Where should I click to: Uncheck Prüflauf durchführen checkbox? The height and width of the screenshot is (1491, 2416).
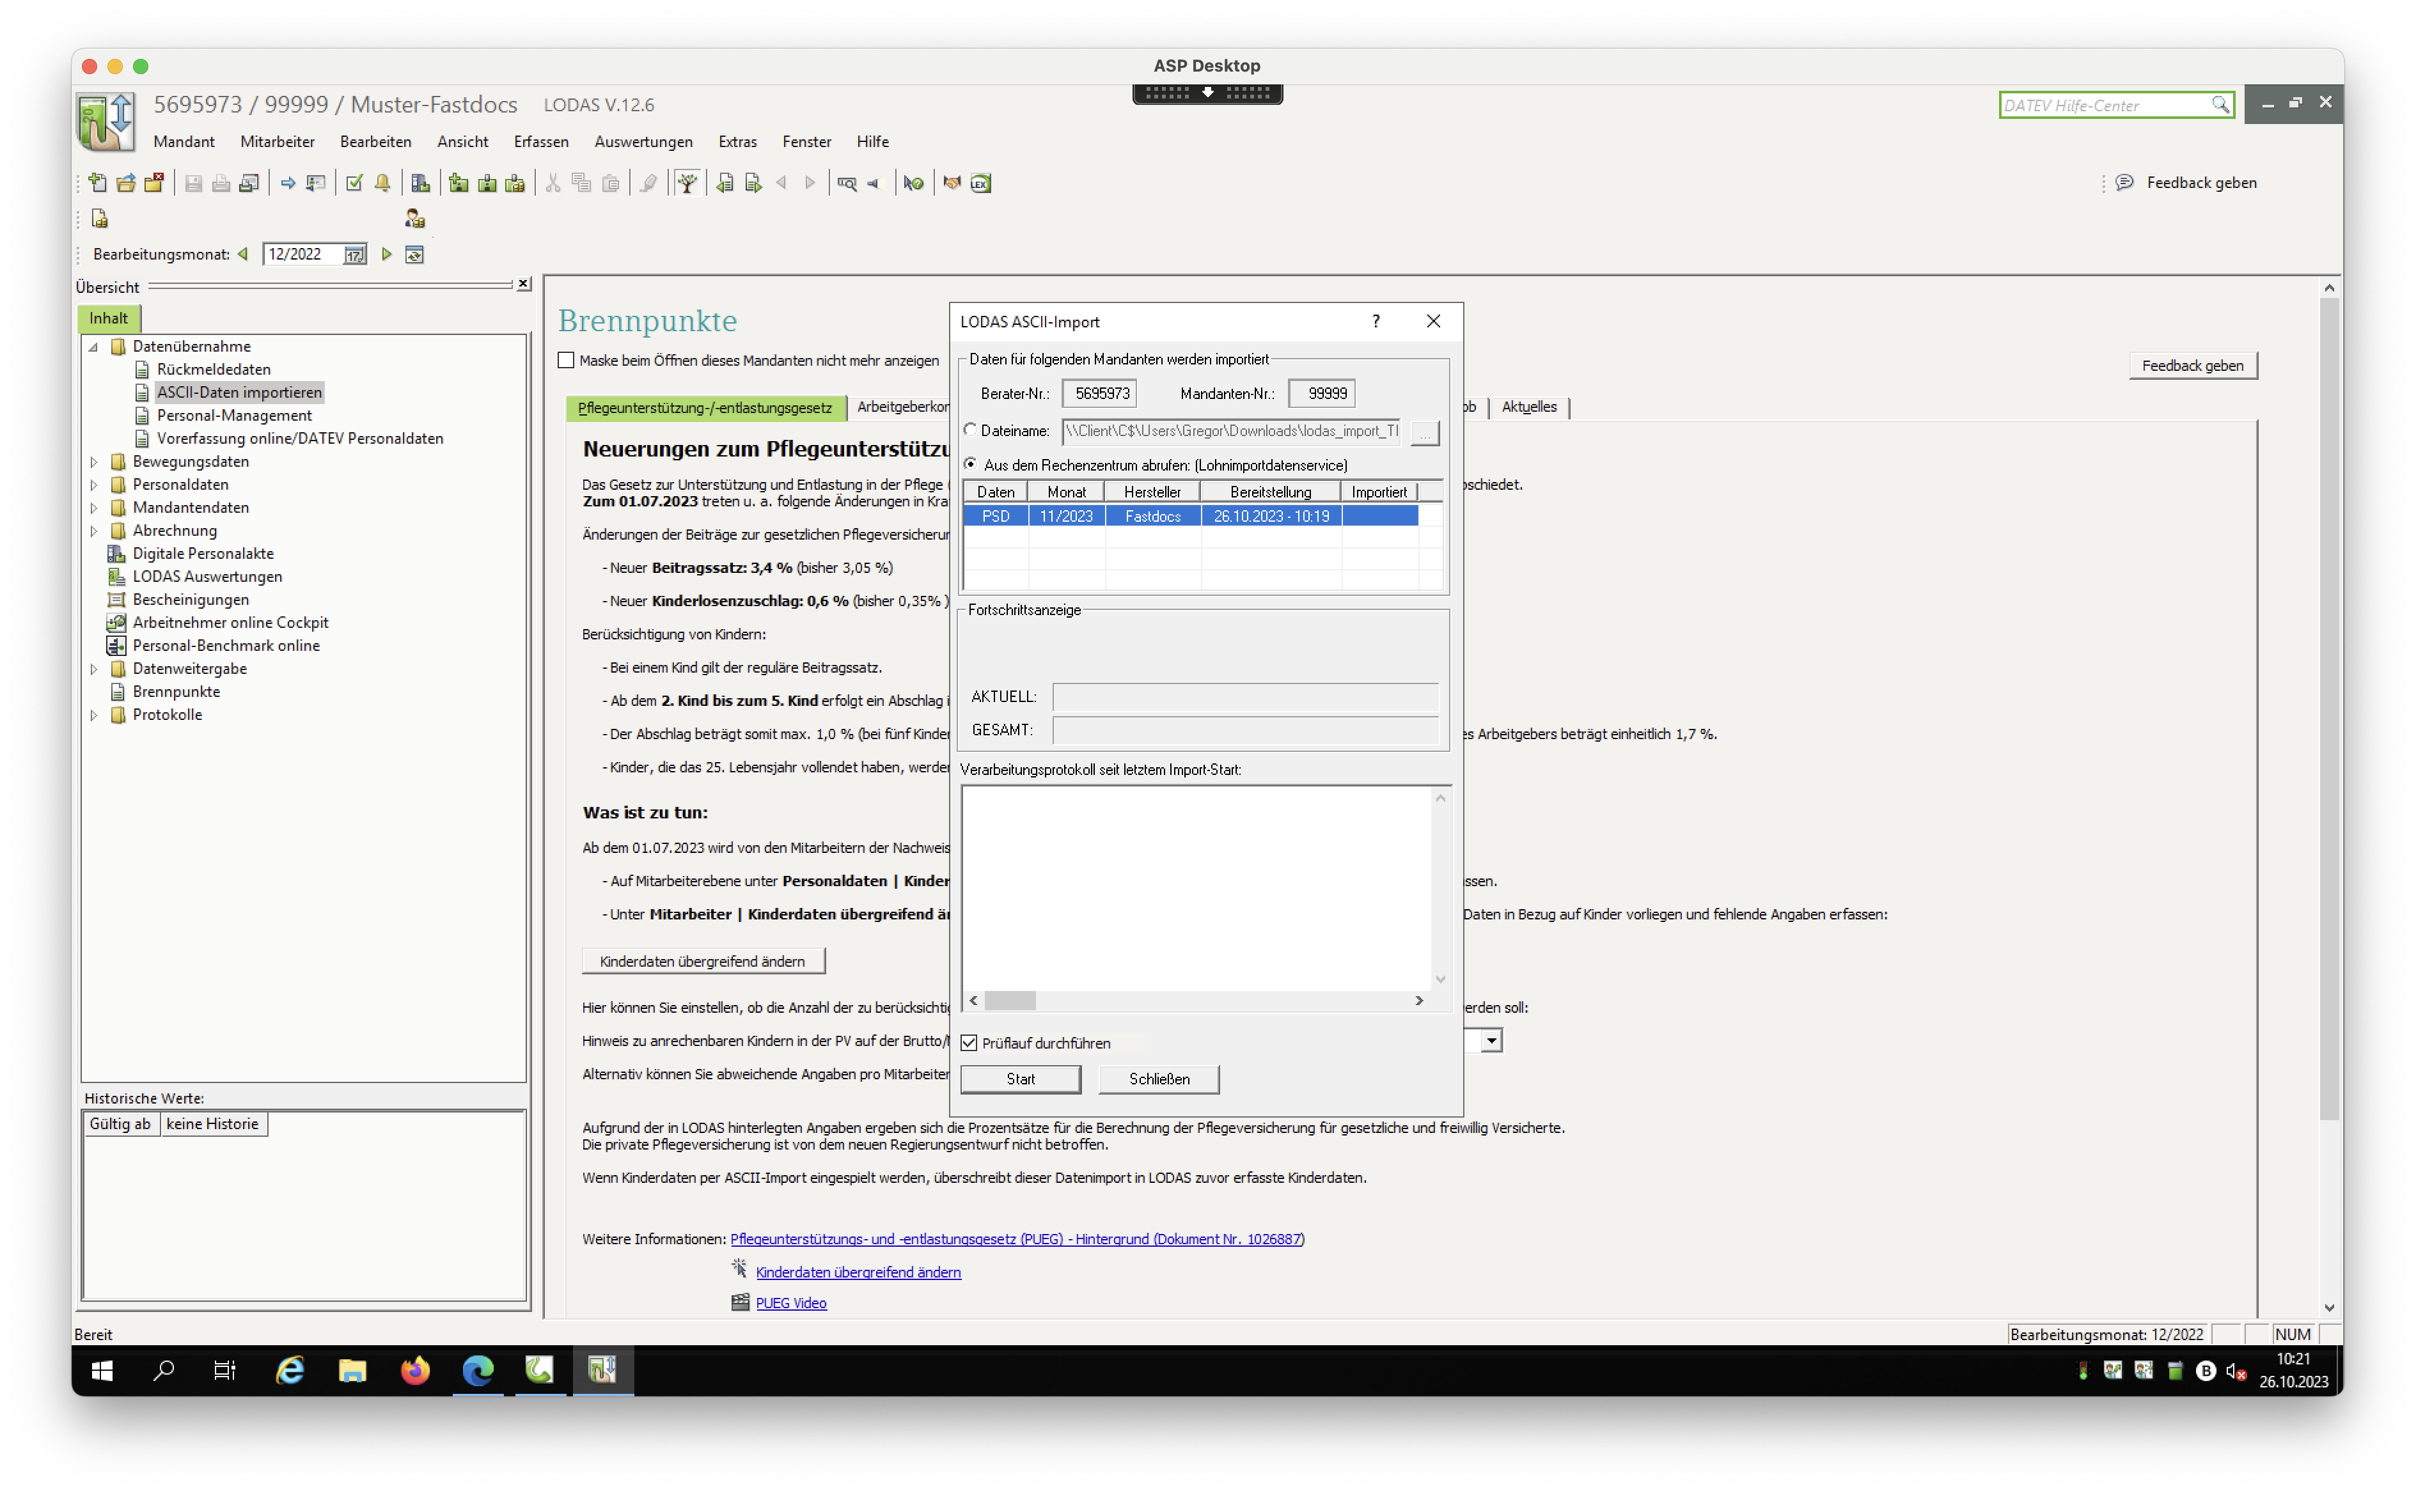pos(969,1042)
